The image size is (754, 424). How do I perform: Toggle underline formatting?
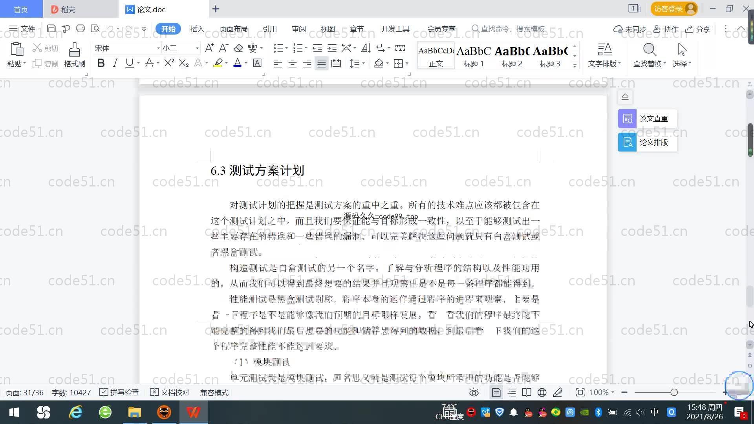coord(129,63)
